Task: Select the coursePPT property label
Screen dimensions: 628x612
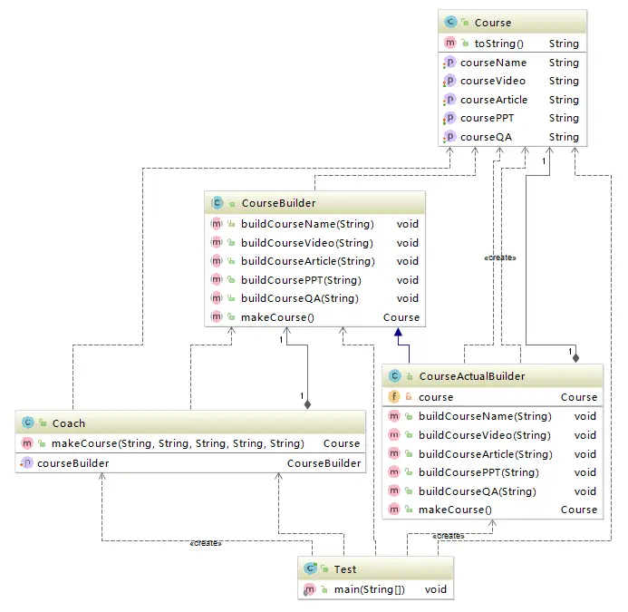Action: point(487,118)
